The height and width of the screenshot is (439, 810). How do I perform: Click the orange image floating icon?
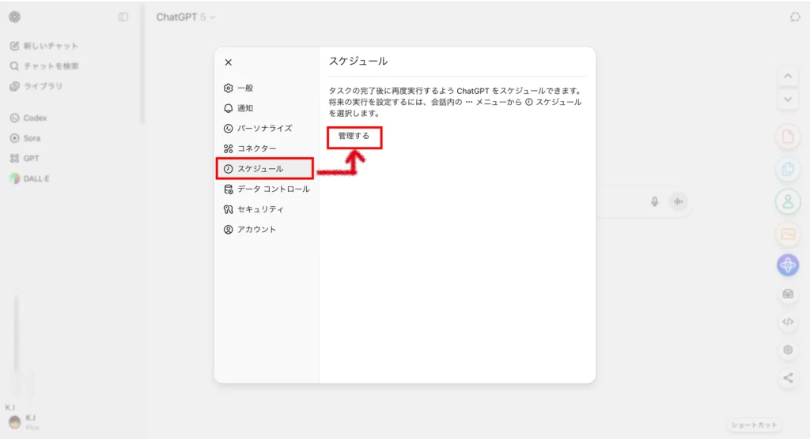(x=788, y=235)
